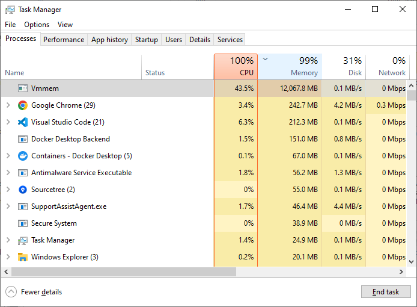Expand the Google Chrome (29) group
417x307 pixels.
click(8, 105)
